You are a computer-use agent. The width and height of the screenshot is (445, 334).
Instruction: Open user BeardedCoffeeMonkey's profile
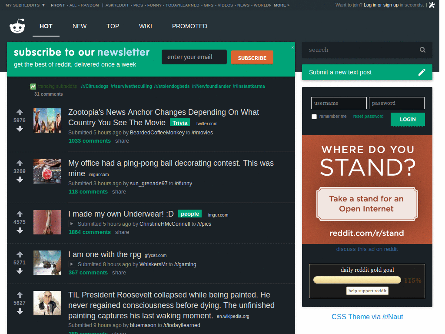[x=157, y=133]
